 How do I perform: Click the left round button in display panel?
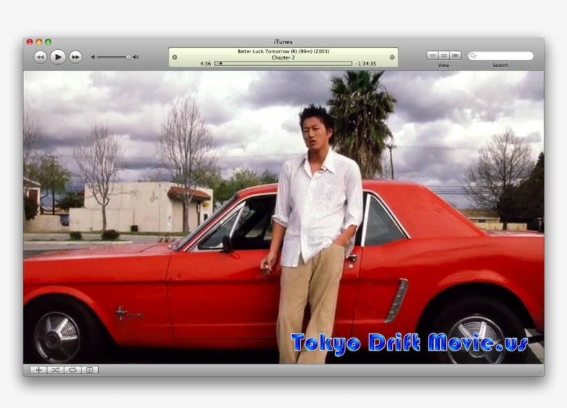(174, 57)
